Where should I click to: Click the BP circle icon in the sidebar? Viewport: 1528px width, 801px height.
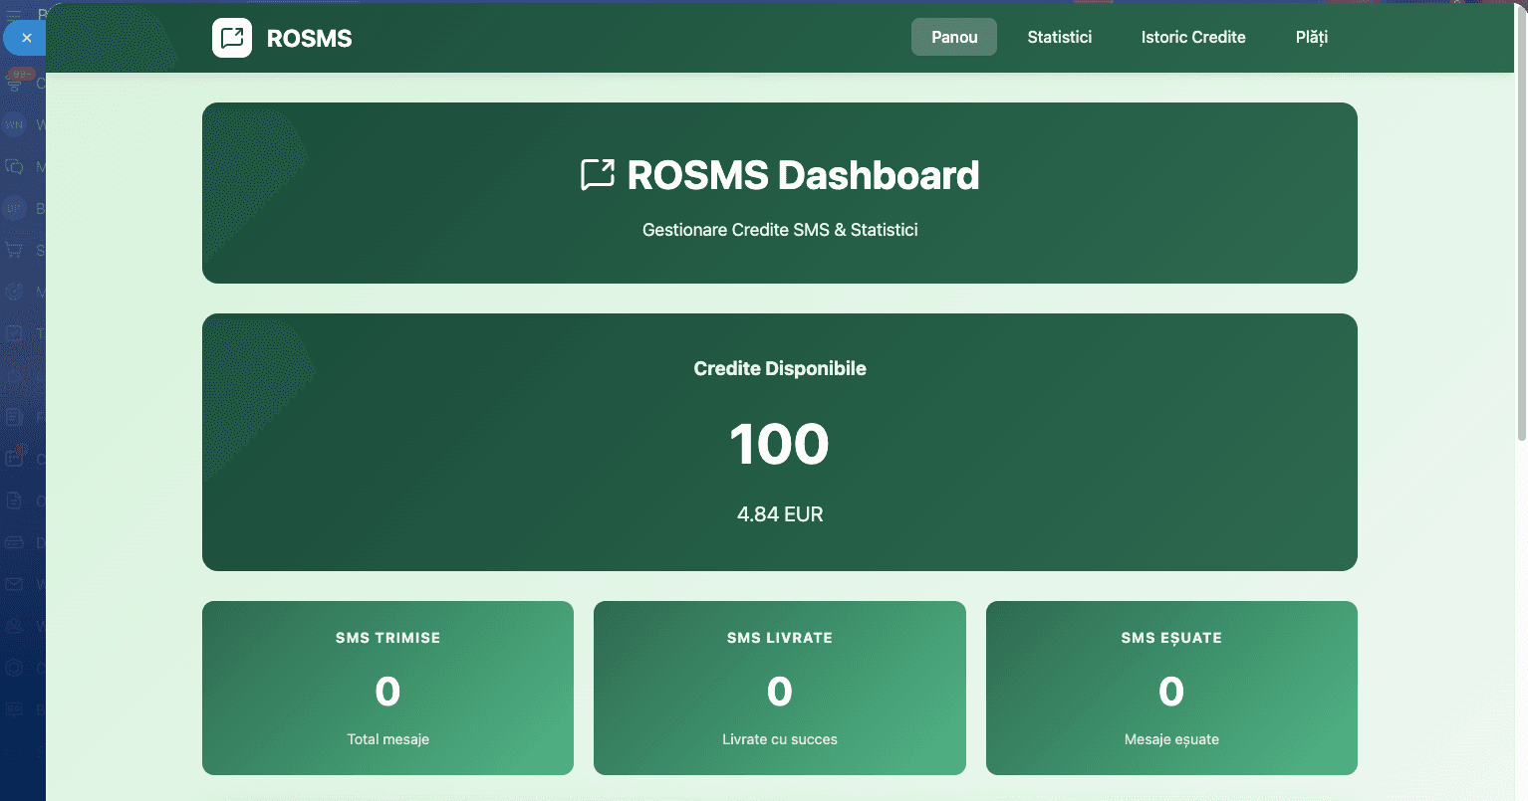coord(14,208)
